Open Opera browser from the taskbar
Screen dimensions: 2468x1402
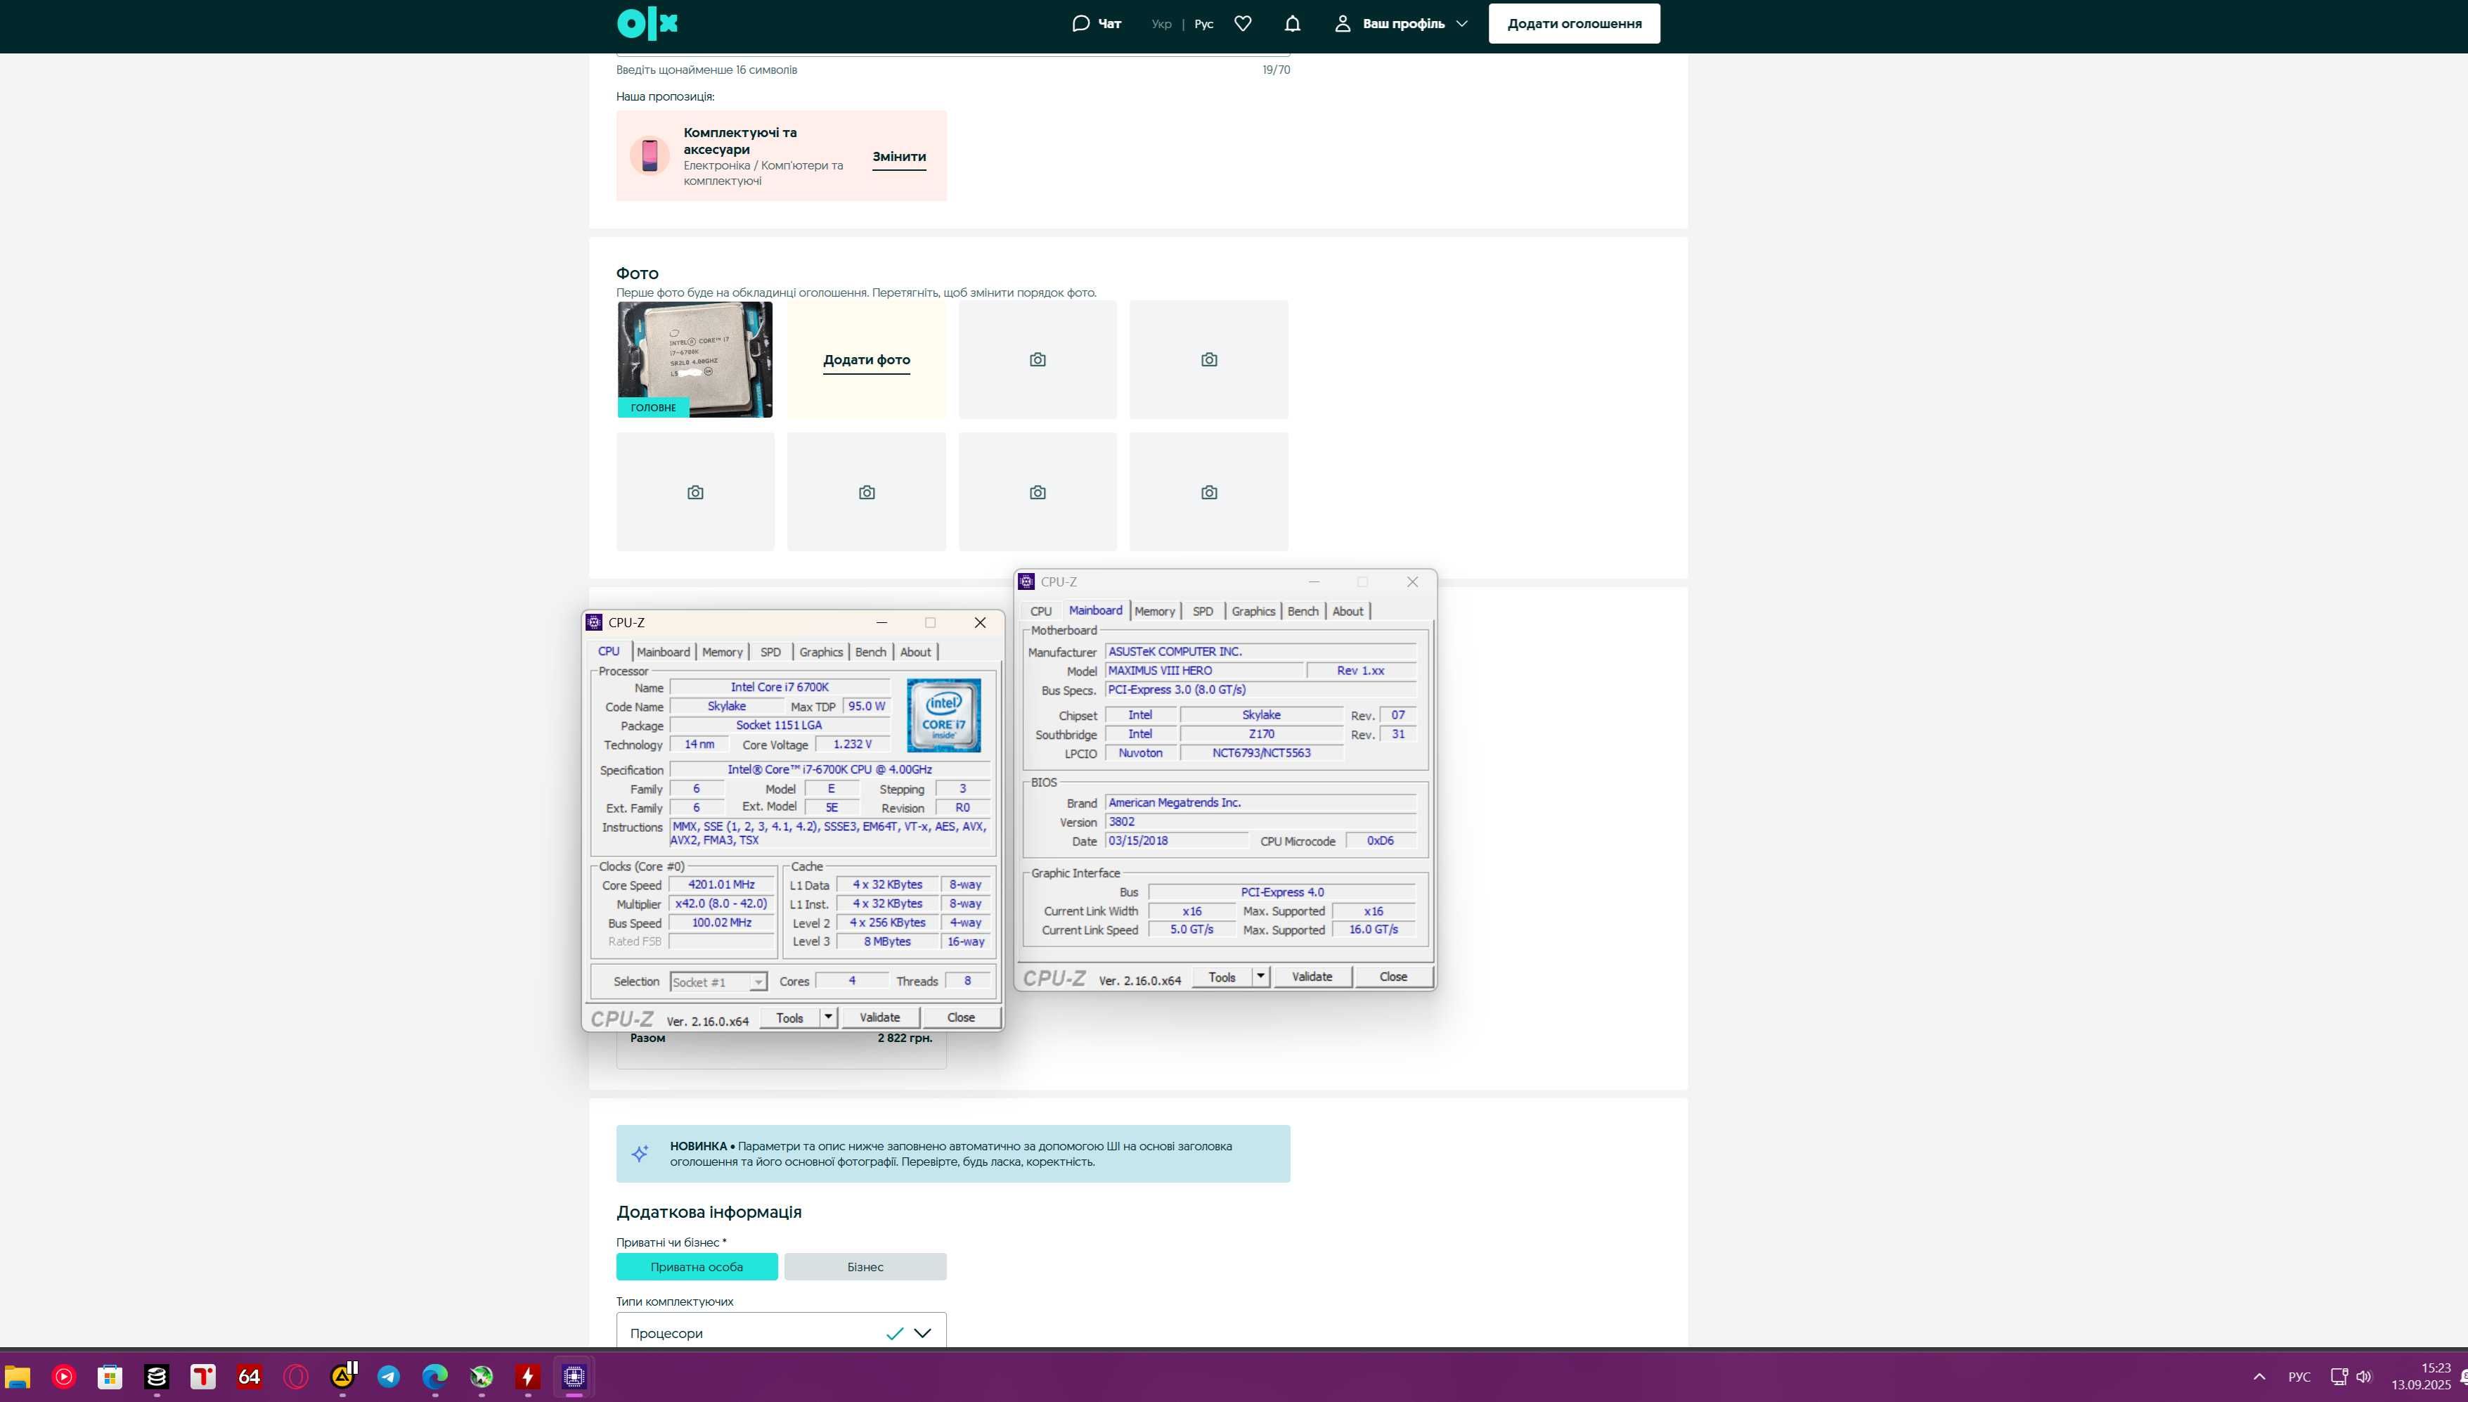tap(295, 1376)
